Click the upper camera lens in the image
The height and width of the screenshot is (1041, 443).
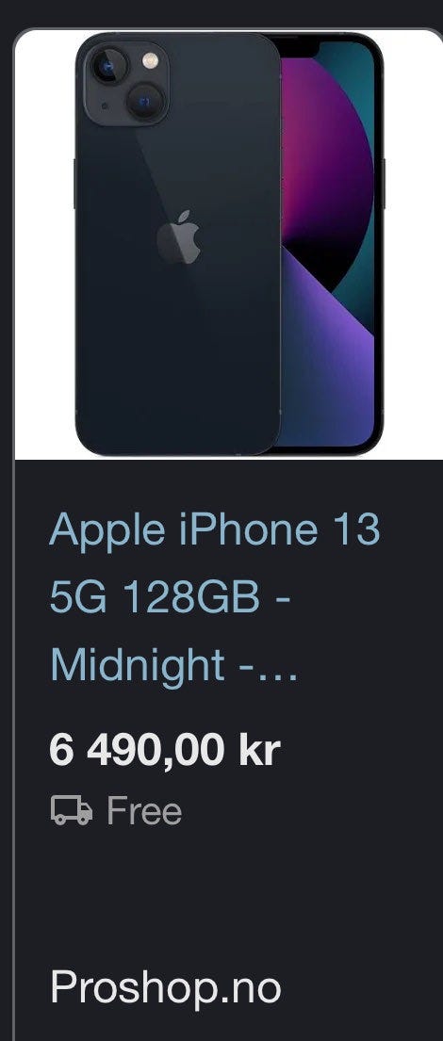tap(108, 66)
